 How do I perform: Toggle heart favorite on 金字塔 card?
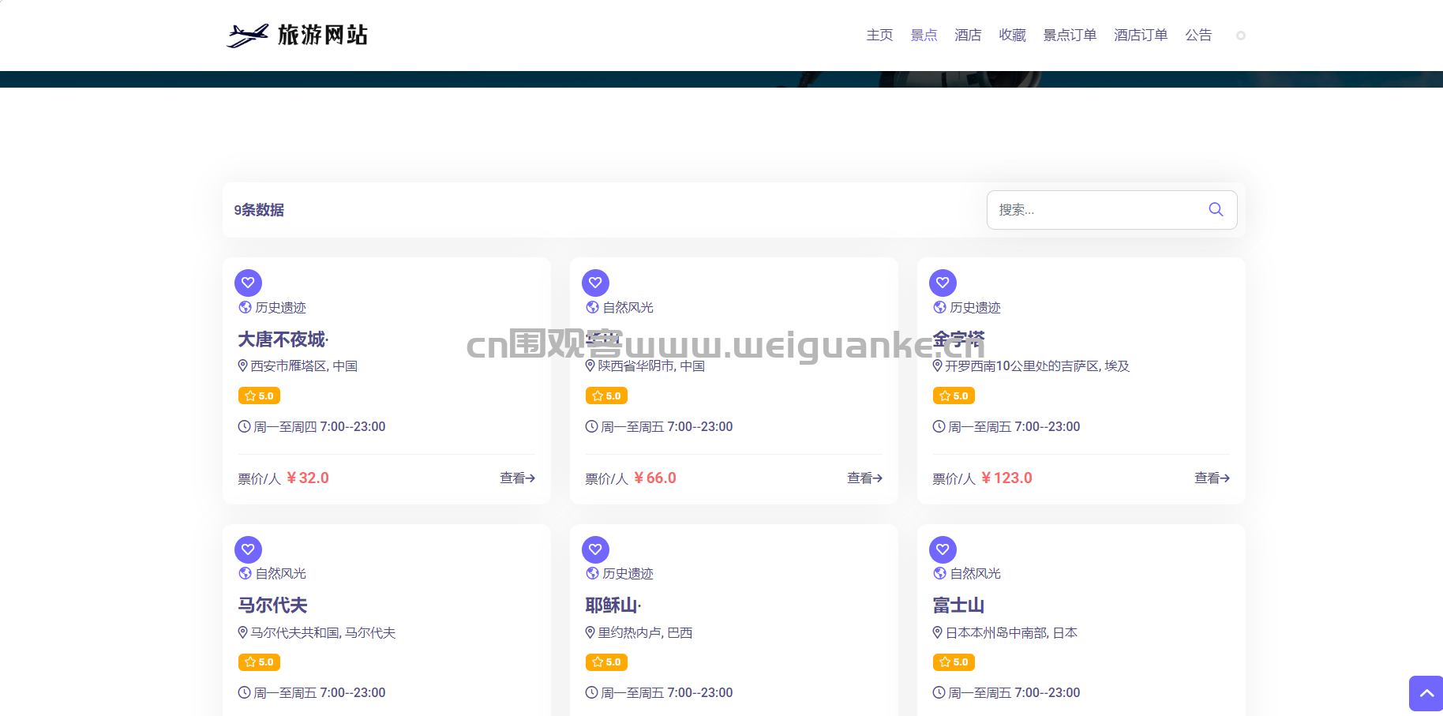943,283
